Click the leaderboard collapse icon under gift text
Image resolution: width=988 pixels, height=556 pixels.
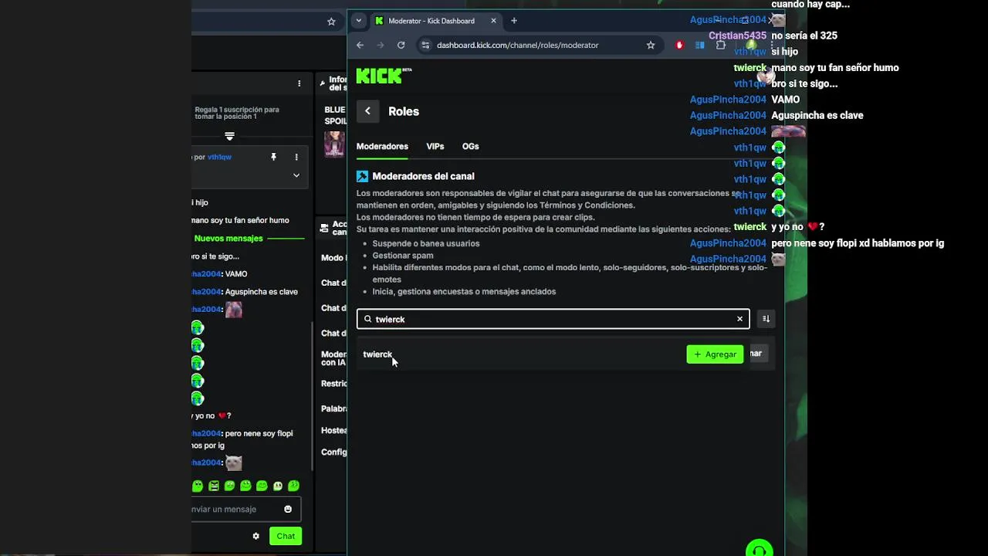tap(229, 136)
